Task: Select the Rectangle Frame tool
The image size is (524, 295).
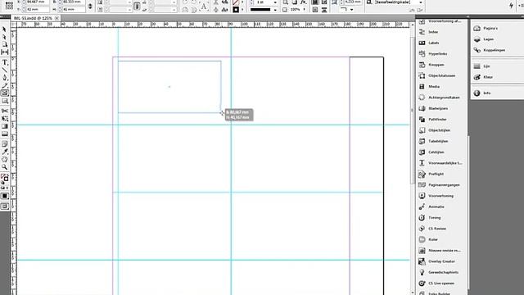Action: pyautogui.click(x=4, y=93)
